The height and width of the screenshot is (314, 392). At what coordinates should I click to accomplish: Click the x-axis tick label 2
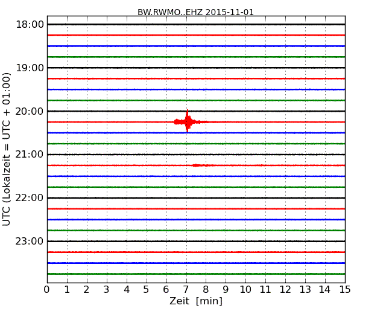[x=86, y=290]
